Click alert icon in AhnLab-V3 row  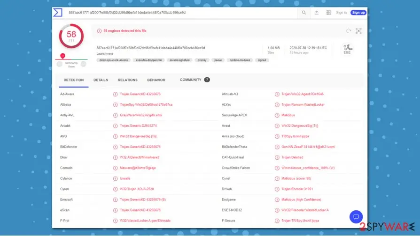click(277, 94)
